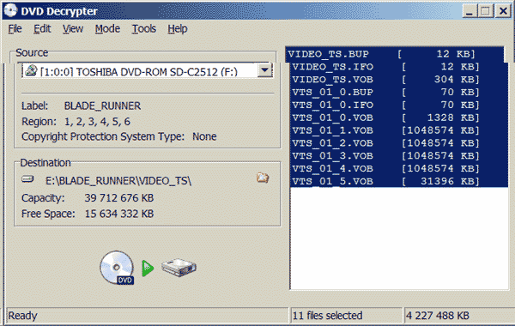Expand the source drive dropdown arrow
Viewport: 515px width, 326px height.
264,70
